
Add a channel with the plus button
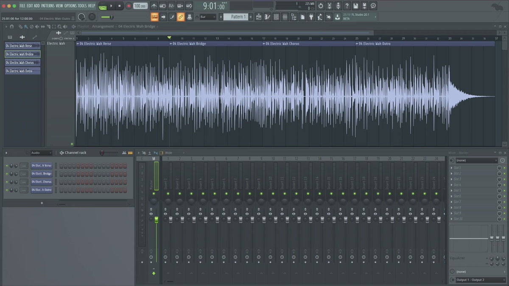click(x=42, y=203)
